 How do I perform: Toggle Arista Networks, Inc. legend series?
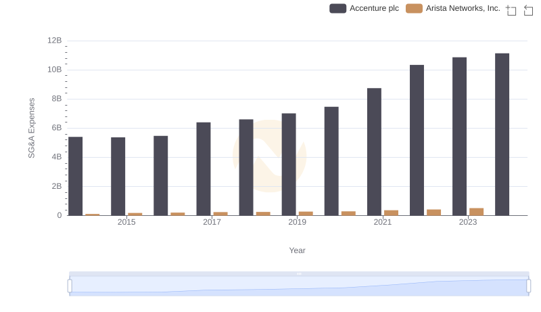pyautogui.click(x=452, y=8)
